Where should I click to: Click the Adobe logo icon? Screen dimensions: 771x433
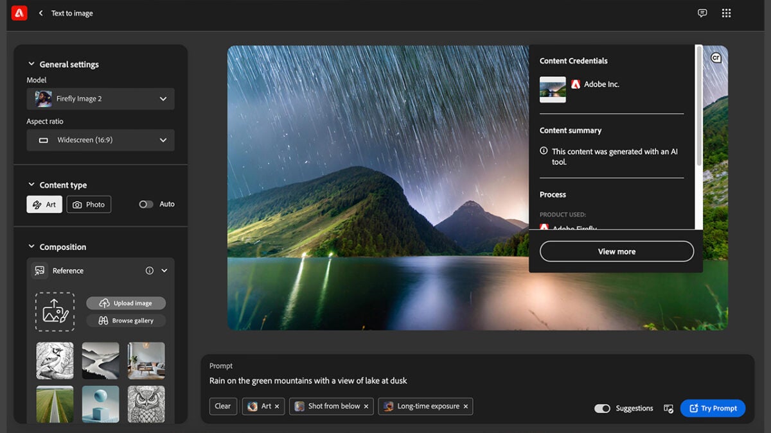pos(19,13)
